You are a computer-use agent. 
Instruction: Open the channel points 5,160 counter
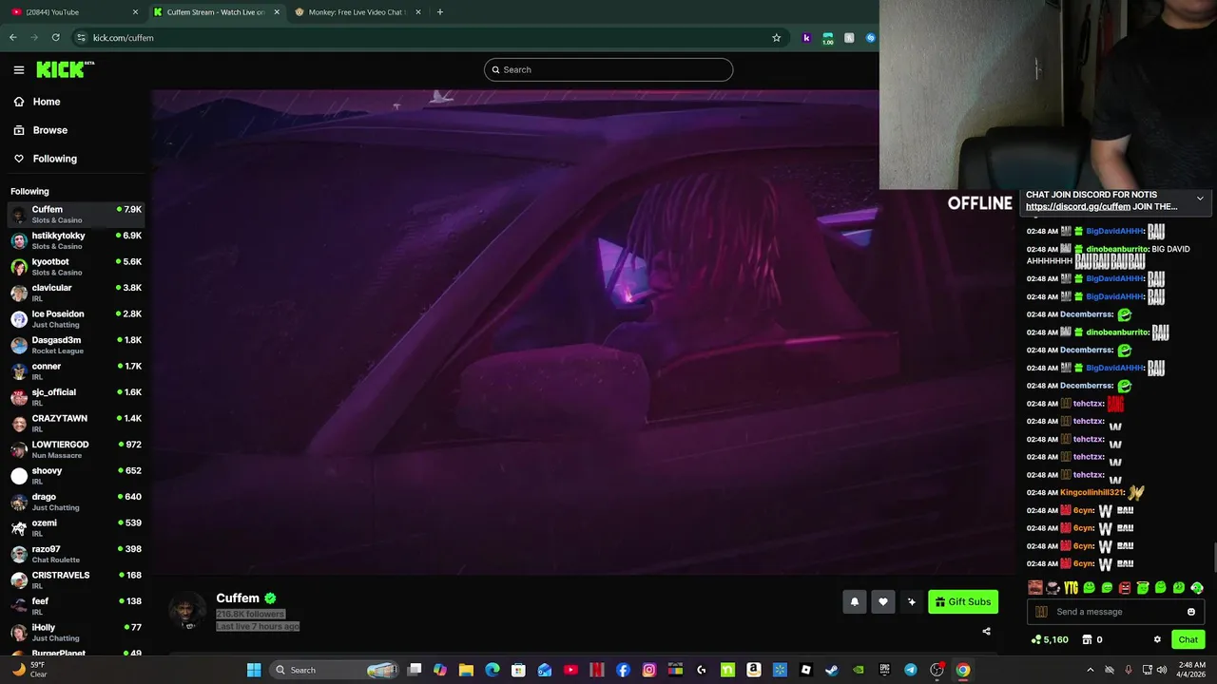1050,639
